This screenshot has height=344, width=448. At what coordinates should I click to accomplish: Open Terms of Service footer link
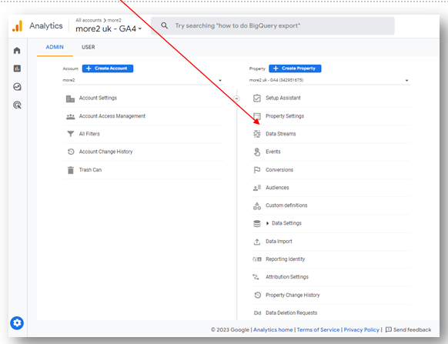click(x=318, y=329)
